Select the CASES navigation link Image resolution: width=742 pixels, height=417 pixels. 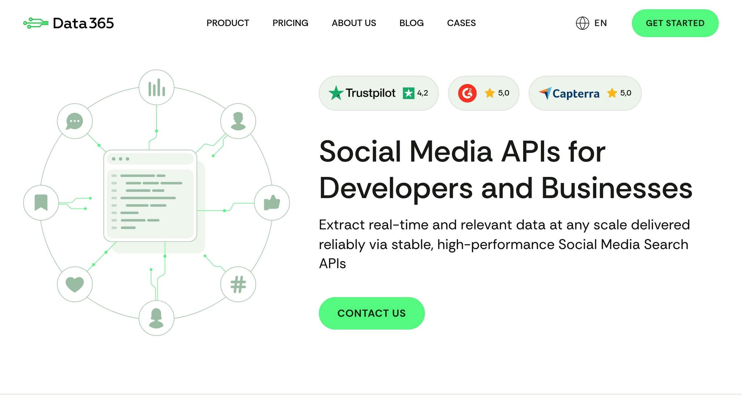tap(461, 23)
